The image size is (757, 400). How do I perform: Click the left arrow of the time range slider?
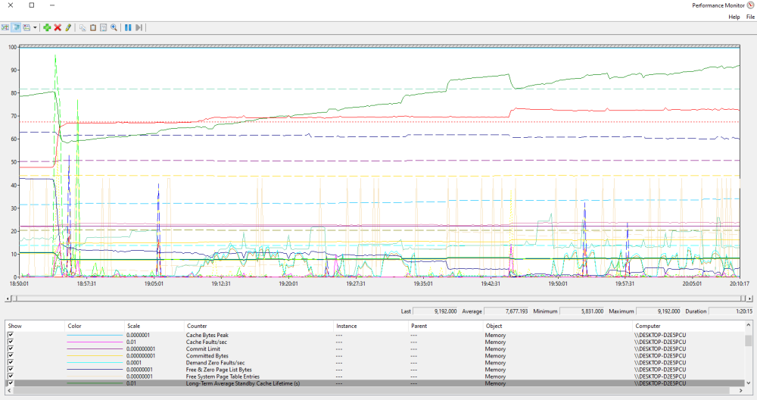coord(8,298)
